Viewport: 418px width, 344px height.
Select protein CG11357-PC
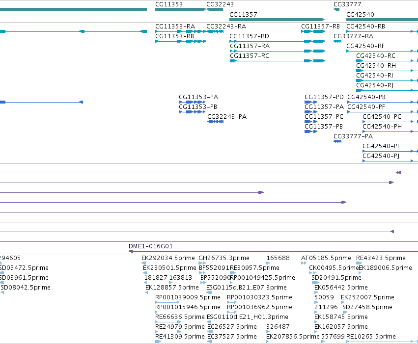(x=324, y=117)
